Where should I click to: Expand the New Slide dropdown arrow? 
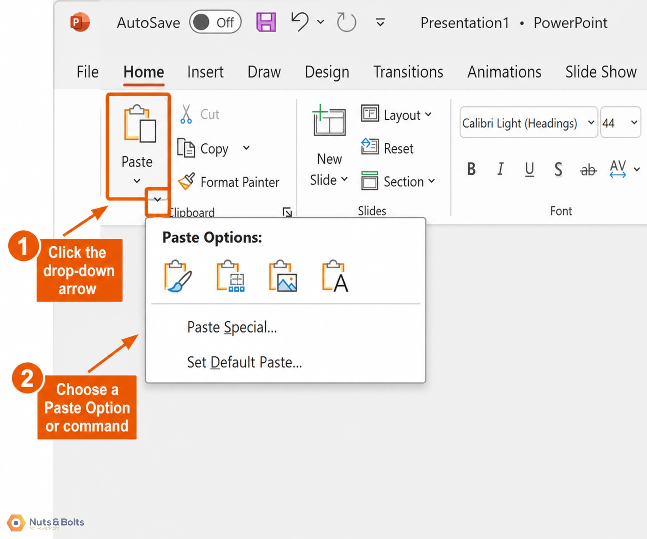tap(345, 179)
